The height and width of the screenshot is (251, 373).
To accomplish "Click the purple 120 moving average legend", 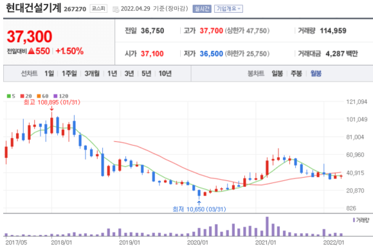I will click(61, 96).
